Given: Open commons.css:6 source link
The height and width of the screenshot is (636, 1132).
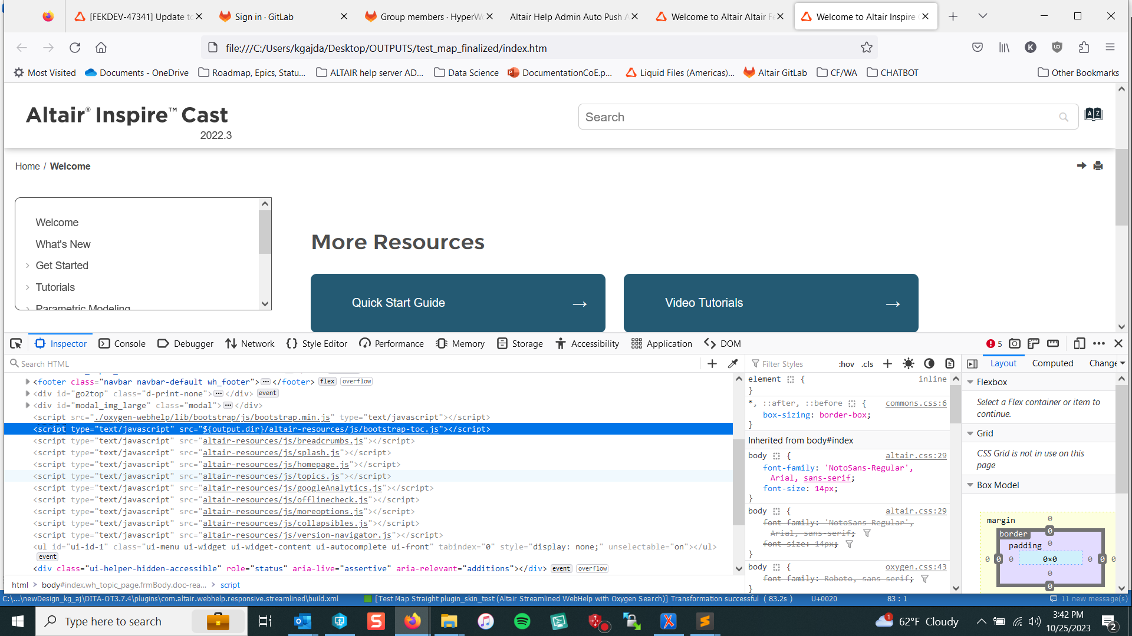Looking at the screenshot, I should 916,403.
